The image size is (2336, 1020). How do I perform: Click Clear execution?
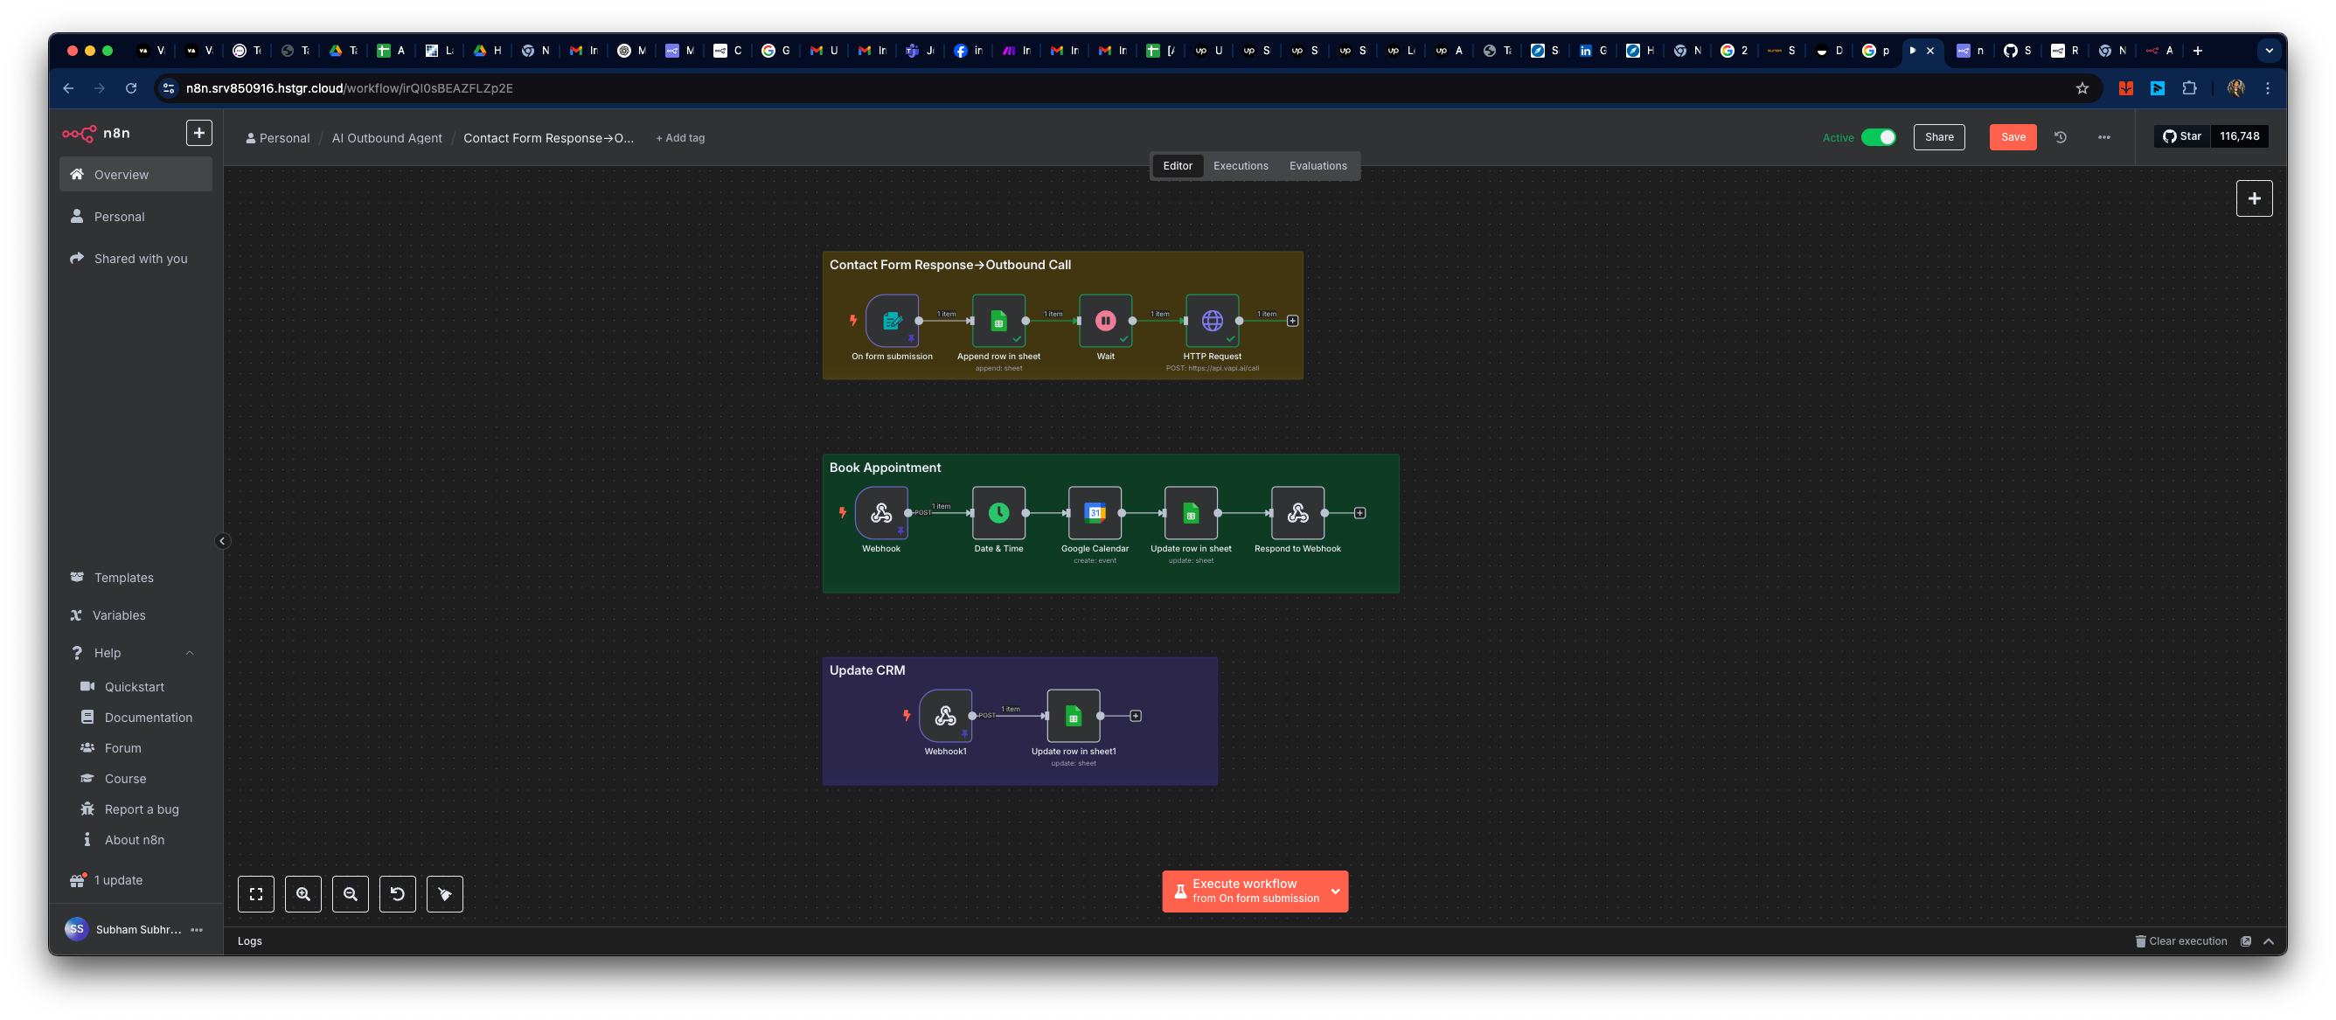pos(2180,941)
